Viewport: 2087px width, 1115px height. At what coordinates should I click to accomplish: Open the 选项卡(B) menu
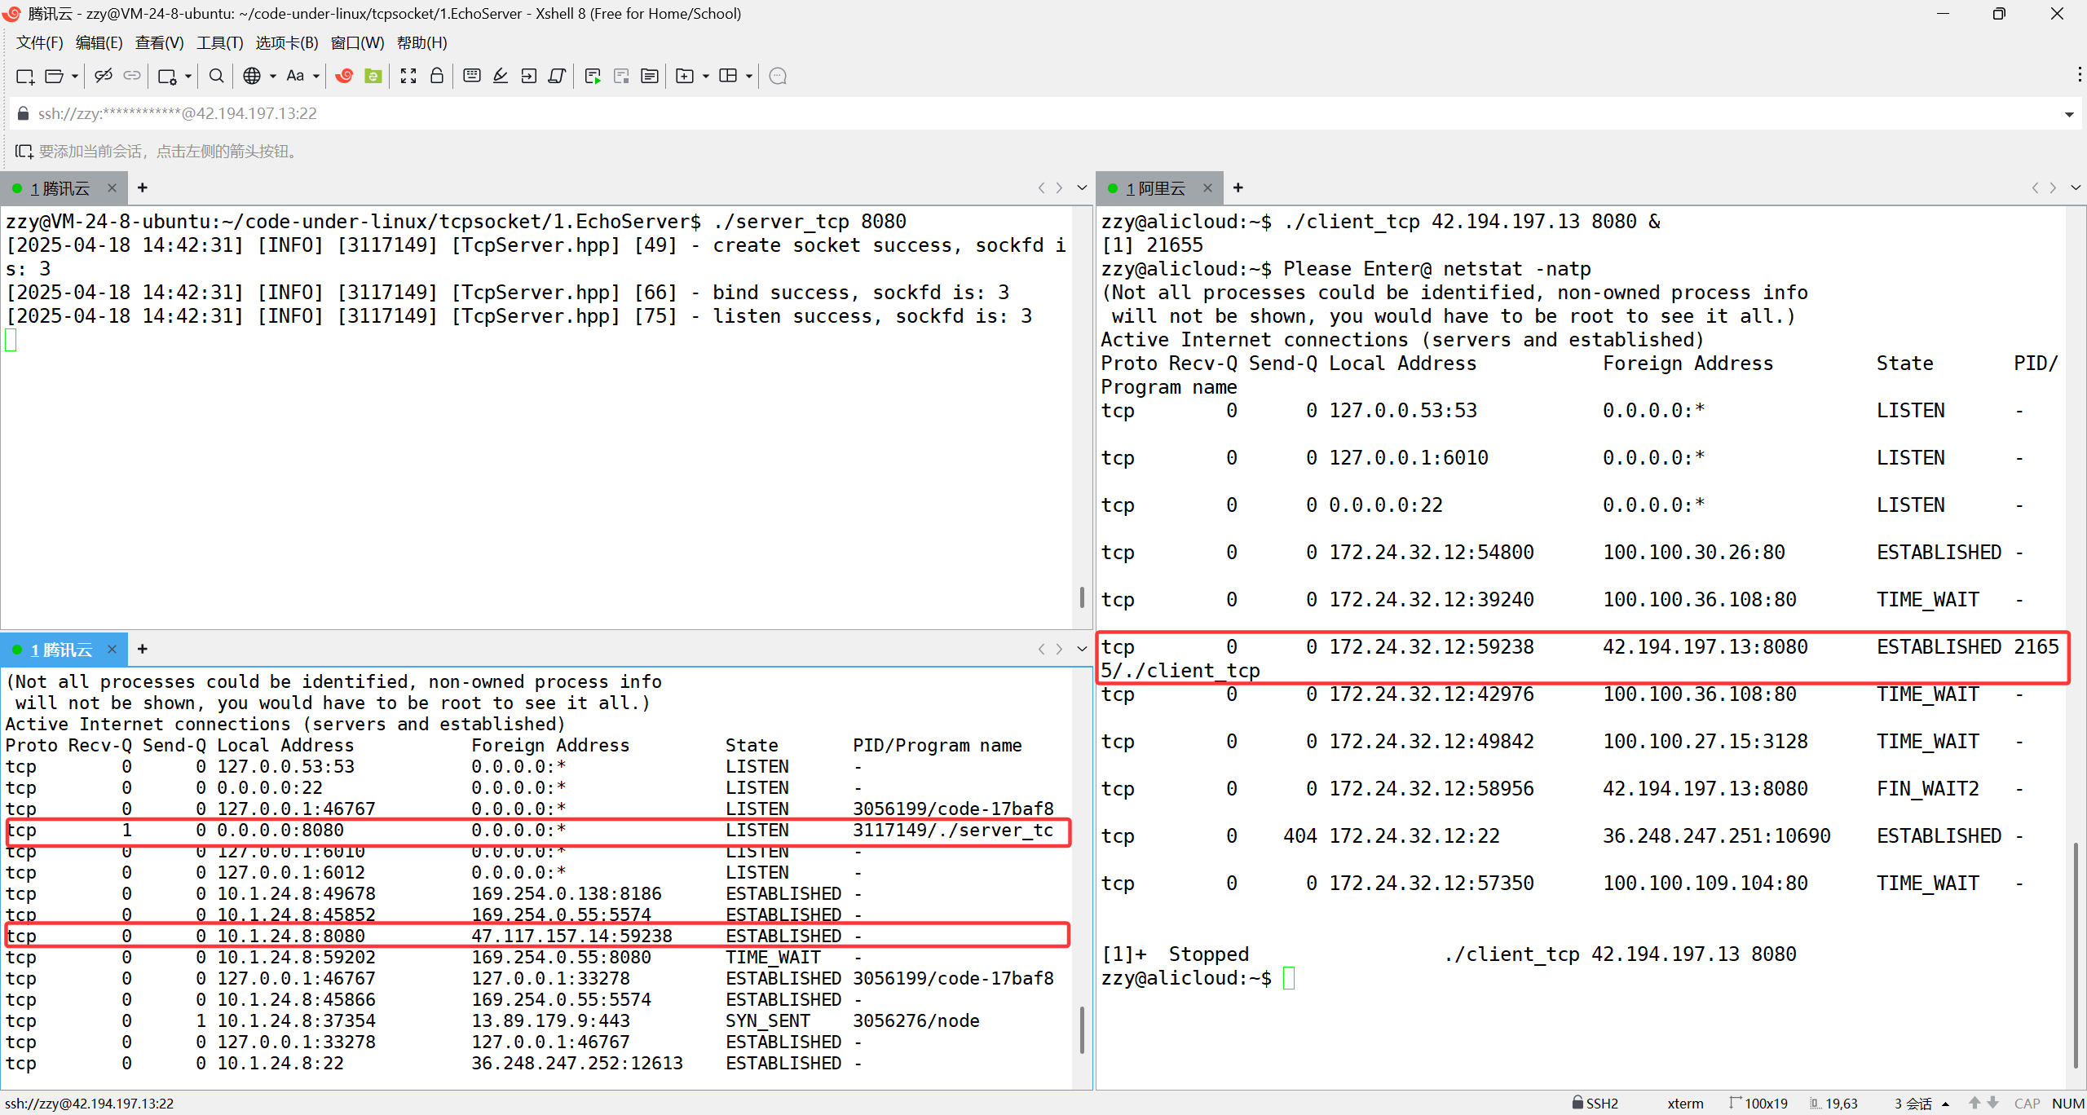(x=286, y=42)
